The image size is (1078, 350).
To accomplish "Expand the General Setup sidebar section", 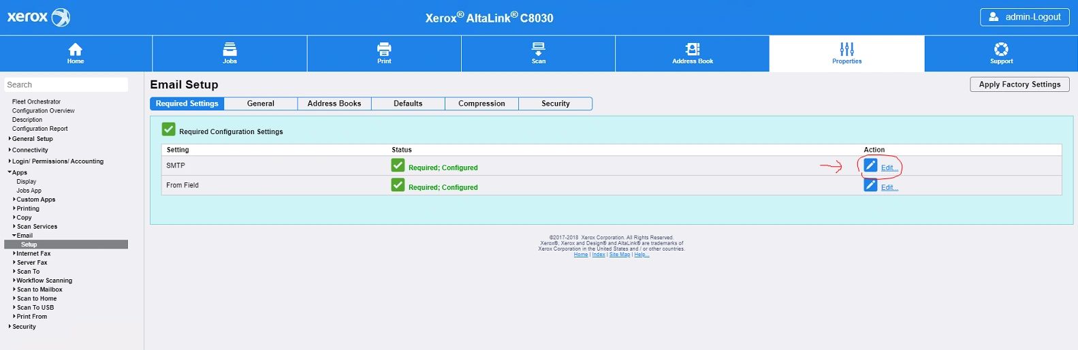I will point(32,139).
